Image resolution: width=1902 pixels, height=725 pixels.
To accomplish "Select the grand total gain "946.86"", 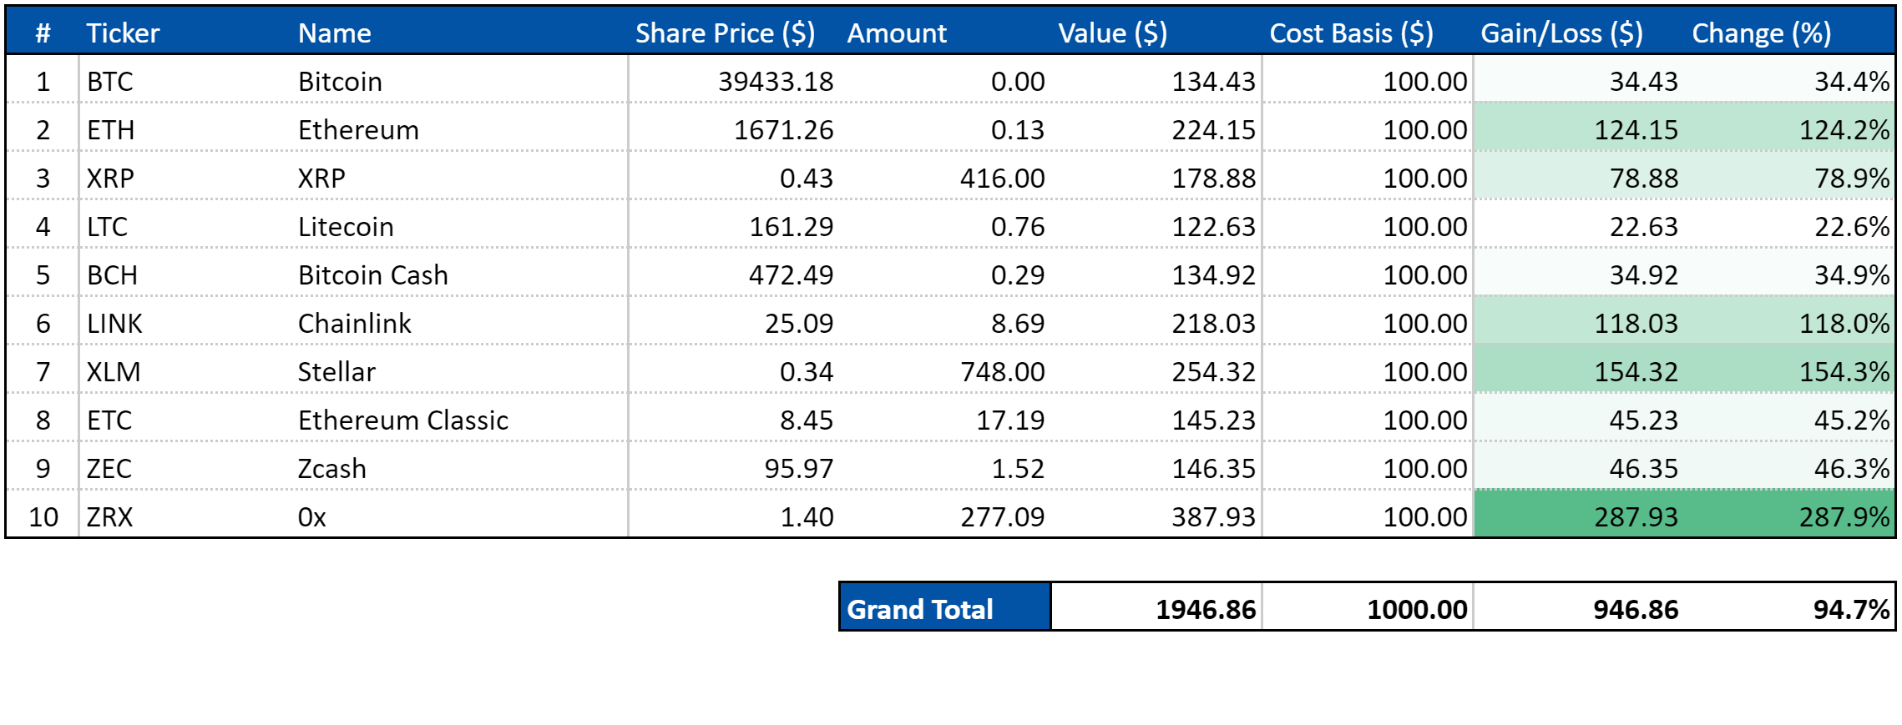I will pos(1636,610).
